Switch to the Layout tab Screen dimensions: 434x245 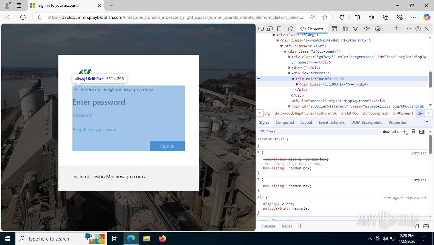pos(306,122)
